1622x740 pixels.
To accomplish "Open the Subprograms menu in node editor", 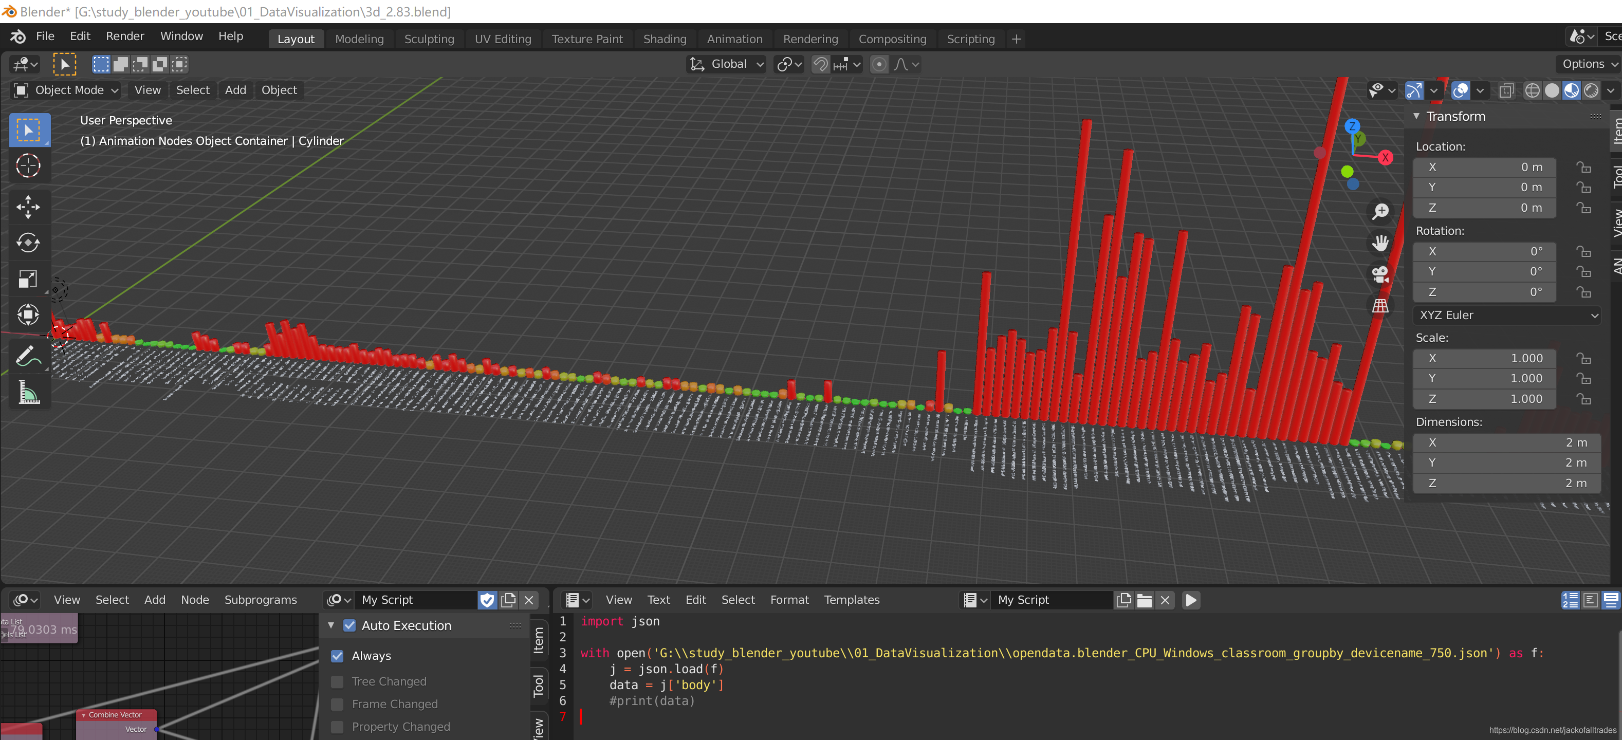I will point(260,600).
